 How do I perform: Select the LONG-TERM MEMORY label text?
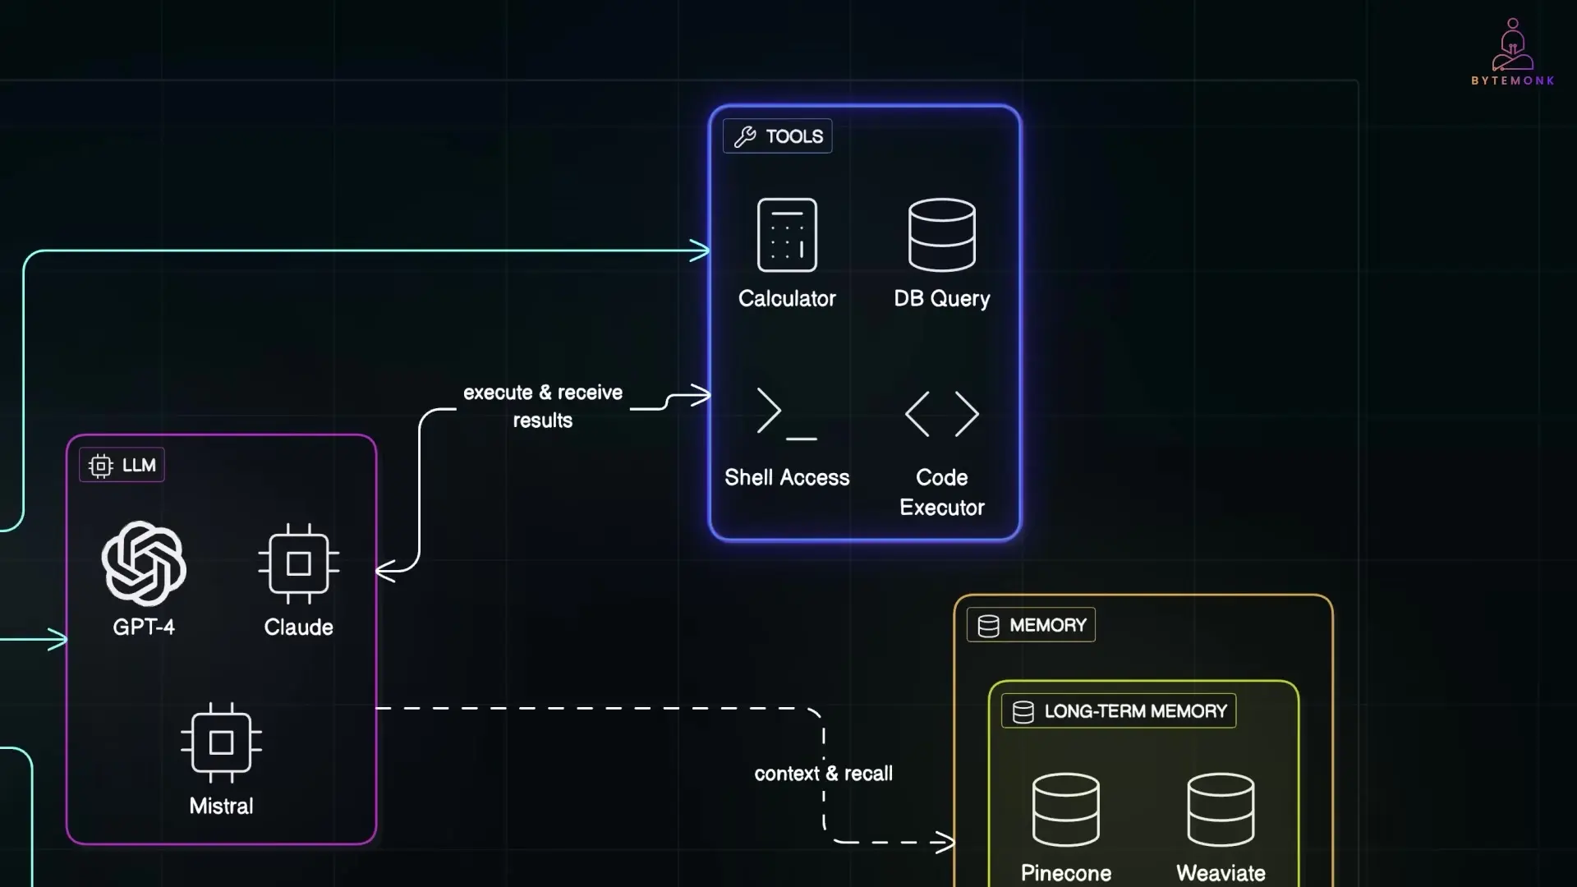(x=1136, y=712)
